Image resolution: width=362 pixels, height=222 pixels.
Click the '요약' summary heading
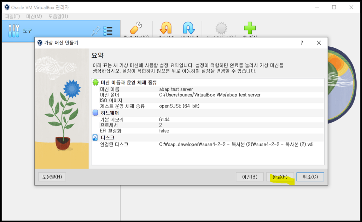98,55
